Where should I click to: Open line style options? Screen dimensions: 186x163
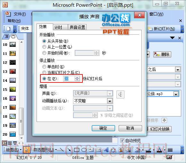[170, 150]
